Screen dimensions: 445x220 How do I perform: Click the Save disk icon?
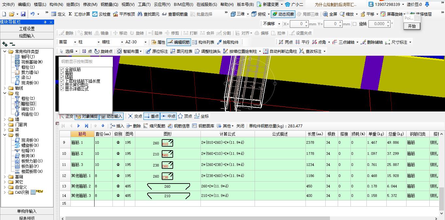tap(23, 14)
